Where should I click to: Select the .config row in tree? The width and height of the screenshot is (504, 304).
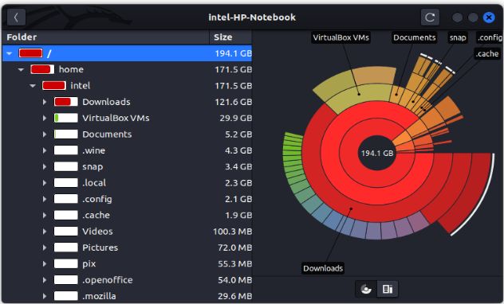pyautogui.click(x=127, y=199)
